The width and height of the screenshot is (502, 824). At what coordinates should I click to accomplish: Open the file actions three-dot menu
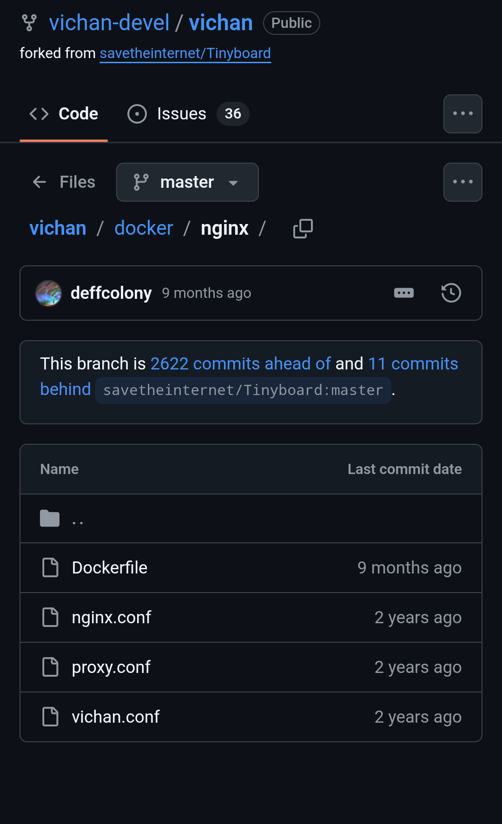point(462,182)
